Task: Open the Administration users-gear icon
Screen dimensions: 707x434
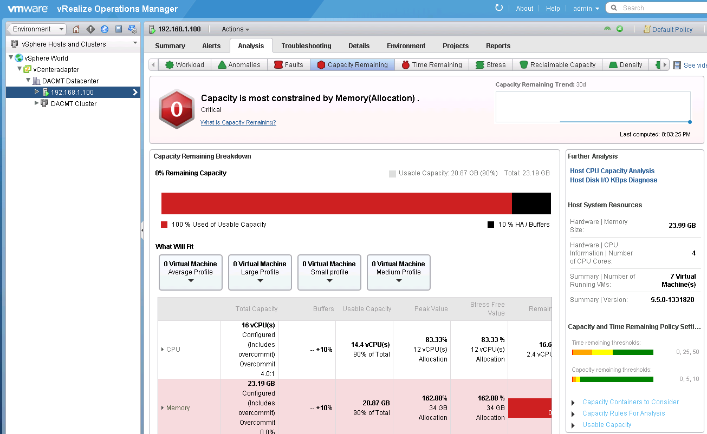Action: 133,29
